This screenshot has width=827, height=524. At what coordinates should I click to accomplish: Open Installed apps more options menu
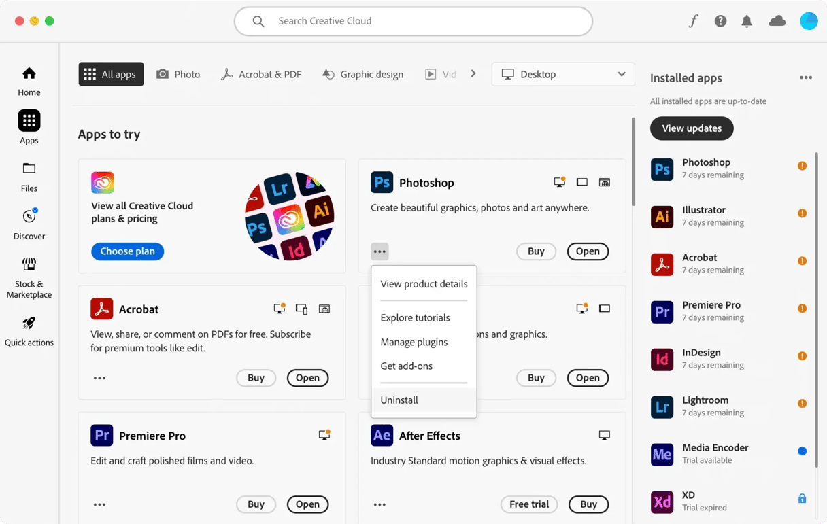click(x=806, y=77)
